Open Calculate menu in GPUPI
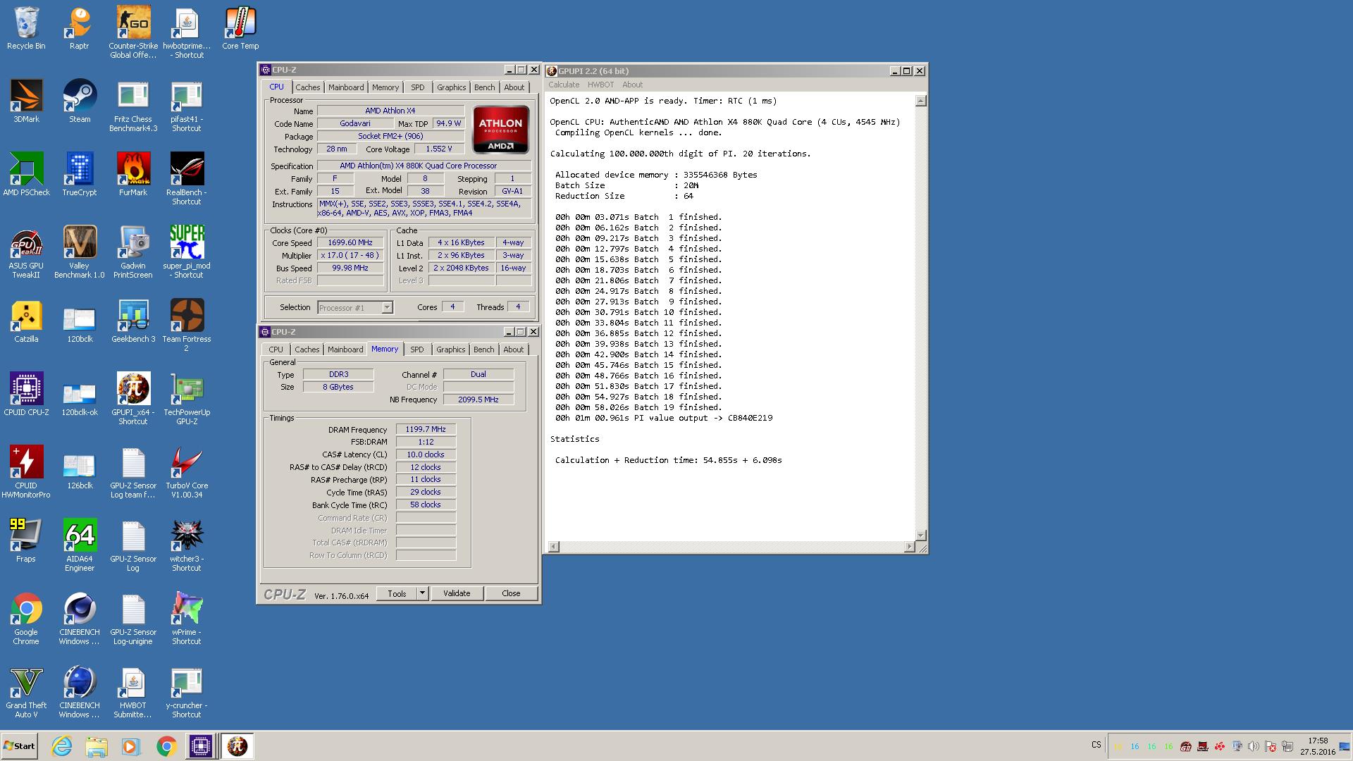Image resolution: width=1353 pixels, height=761 pixels. [x=564, y=85]
